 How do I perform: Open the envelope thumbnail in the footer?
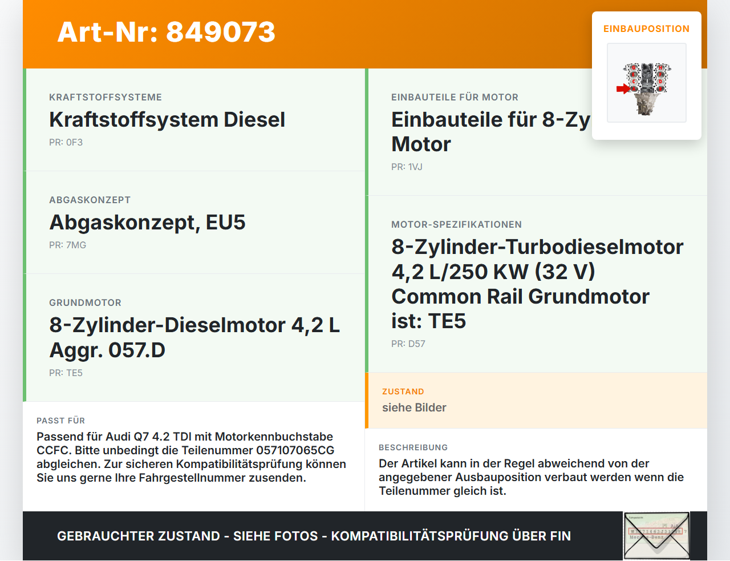click(x=656, y=536)
